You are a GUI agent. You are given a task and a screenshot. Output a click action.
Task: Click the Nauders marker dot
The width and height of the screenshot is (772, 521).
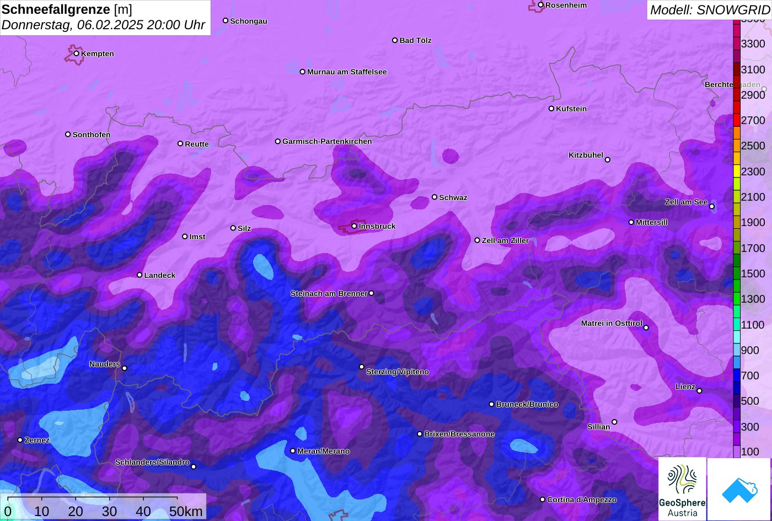pos(125,368)
